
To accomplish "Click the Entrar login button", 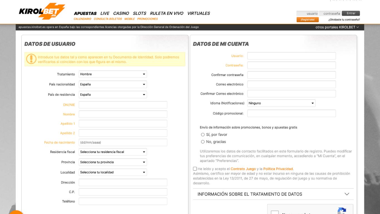I will point(351,13).
